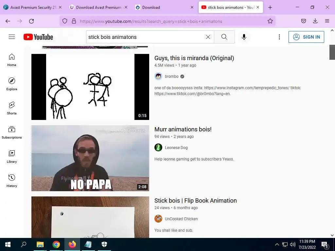Open a new browser tab
Screen dimensions: 335x251
[x=270, y=8]
